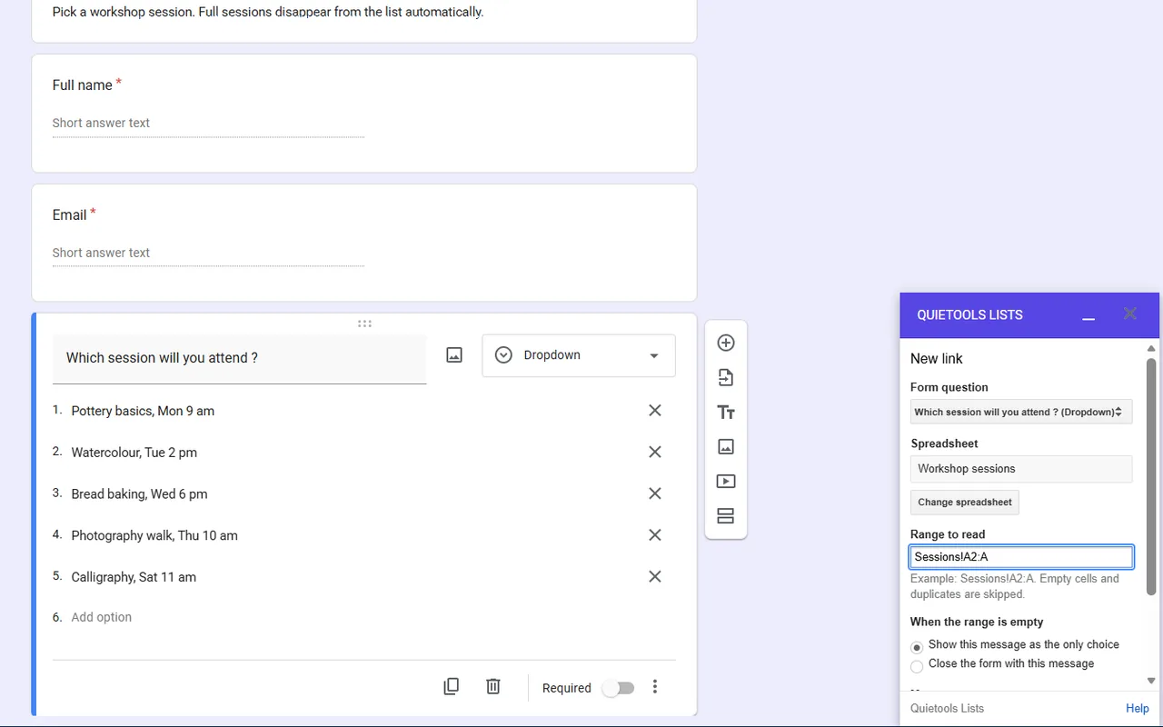1163x727 pixels.
Task: Remove the Watercolour, Tue 2 pm option
Action: click(x=654, y=453)
